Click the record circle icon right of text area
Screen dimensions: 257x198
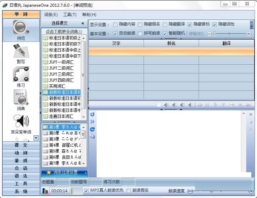click(x=250, y=114)
